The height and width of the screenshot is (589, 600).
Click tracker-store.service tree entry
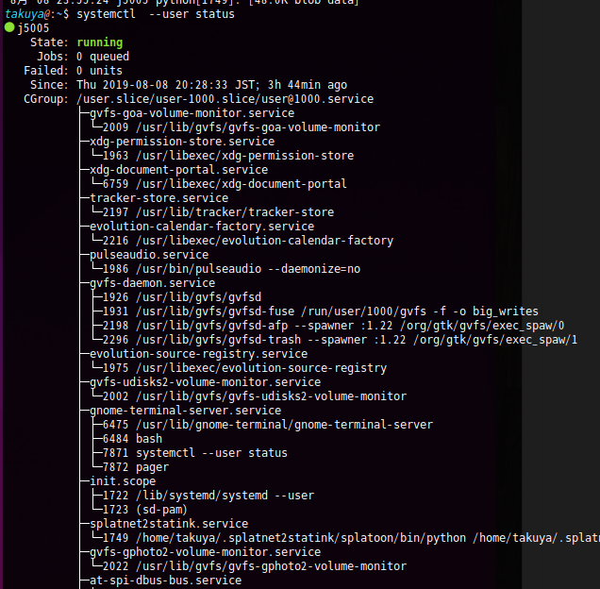[158, 198]
